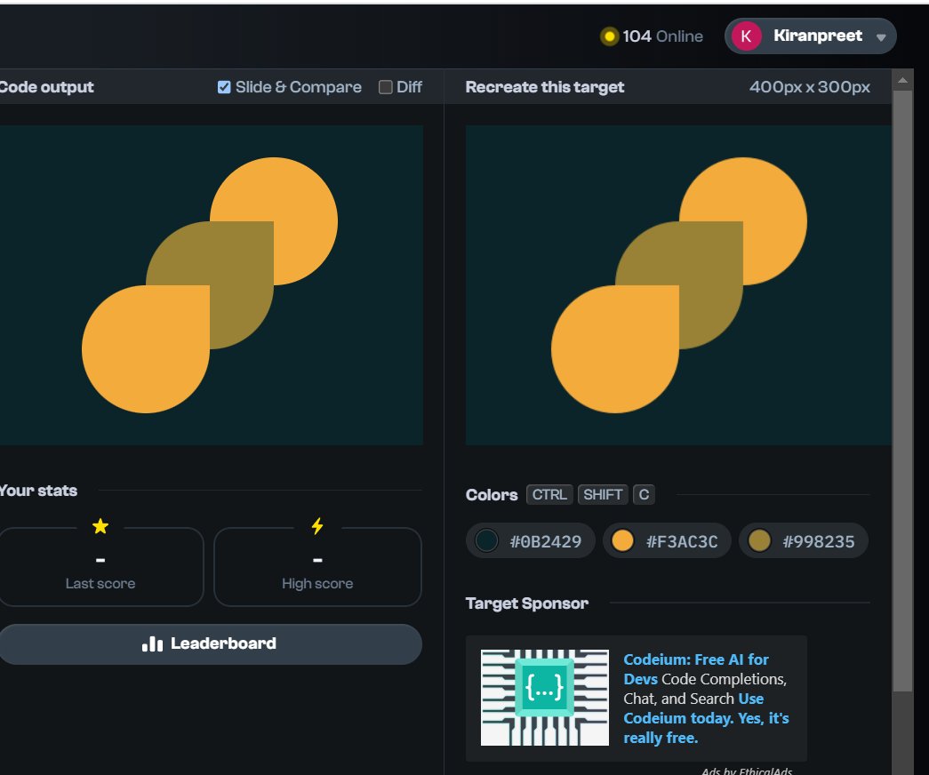The height and width of the screenshot is (775, 929).
Task: Open the Leaderboard button
Action: pyautogui.click(x=211, y=644)
